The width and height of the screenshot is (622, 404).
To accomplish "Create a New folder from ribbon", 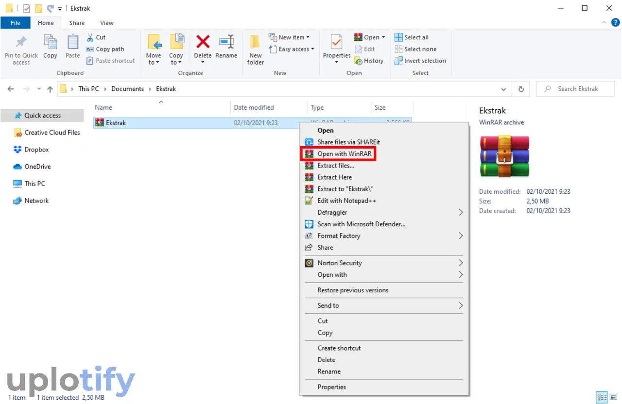I will click(256, 50).
